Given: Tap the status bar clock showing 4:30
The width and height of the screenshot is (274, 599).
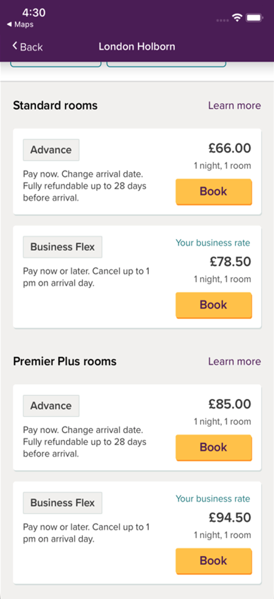Looking at the screenshot, I should [x=34, y=13].
